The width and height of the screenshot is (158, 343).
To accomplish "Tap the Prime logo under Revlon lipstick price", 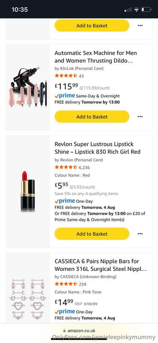I will pos(65,201).
